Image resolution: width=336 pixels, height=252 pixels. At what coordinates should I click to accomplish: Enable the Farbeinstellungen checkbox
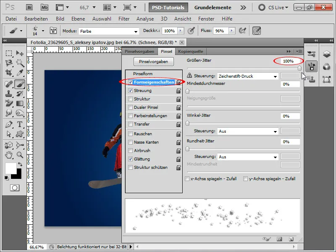coord(130,116)
